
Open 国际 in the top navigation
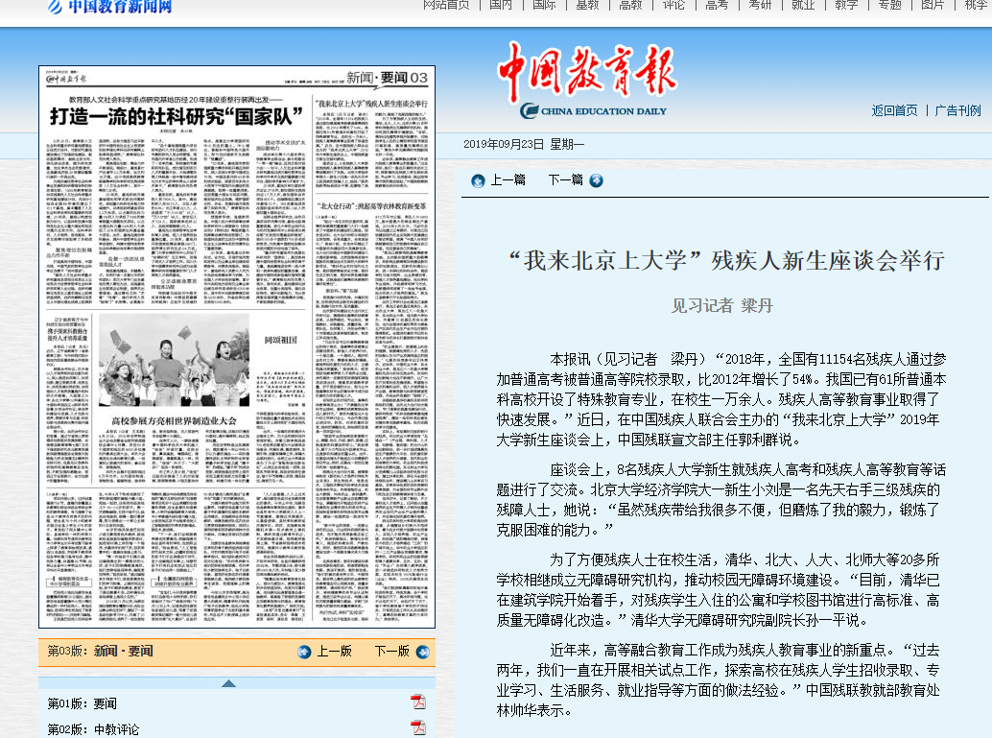[x=544, y=5]
